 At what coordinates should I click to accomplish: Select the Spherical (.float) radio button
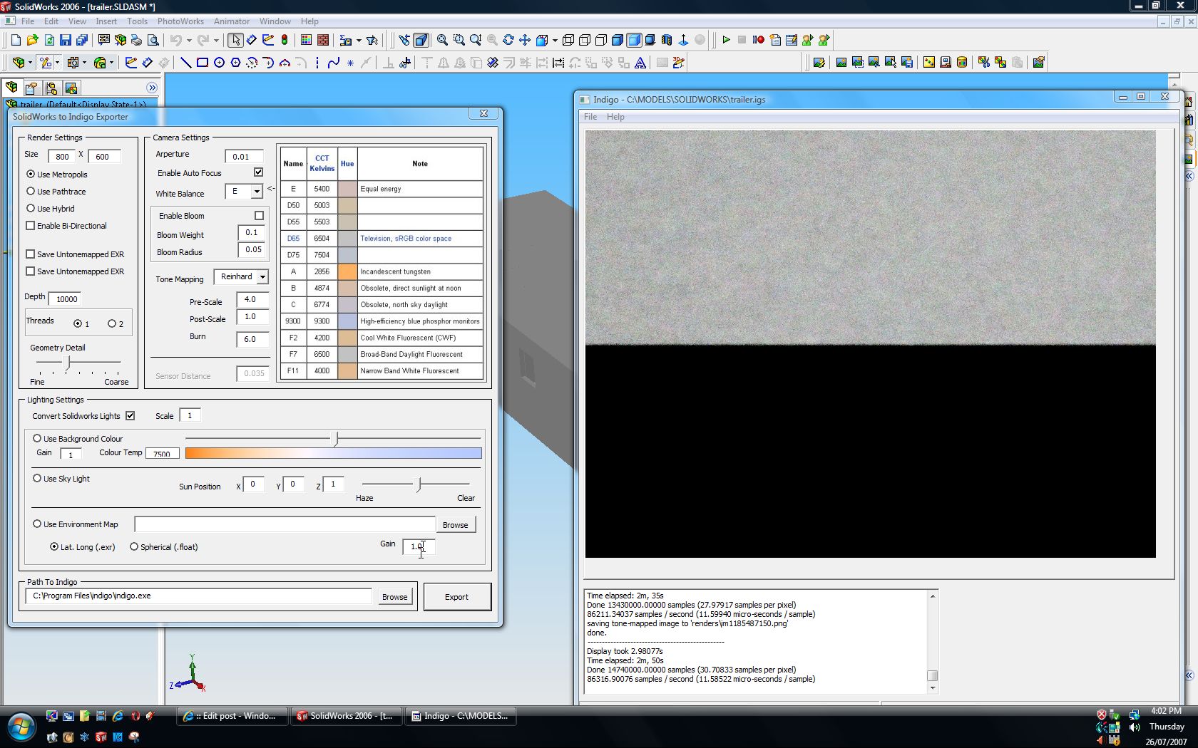[x=134, y=546]
